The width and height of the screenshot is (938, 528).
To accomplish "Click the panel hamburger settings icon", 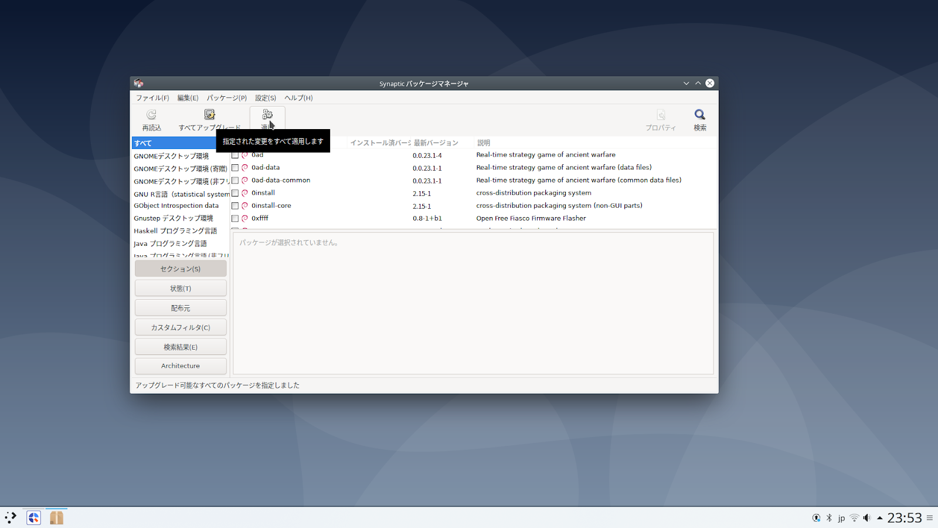I will click(x=930, y=517).
